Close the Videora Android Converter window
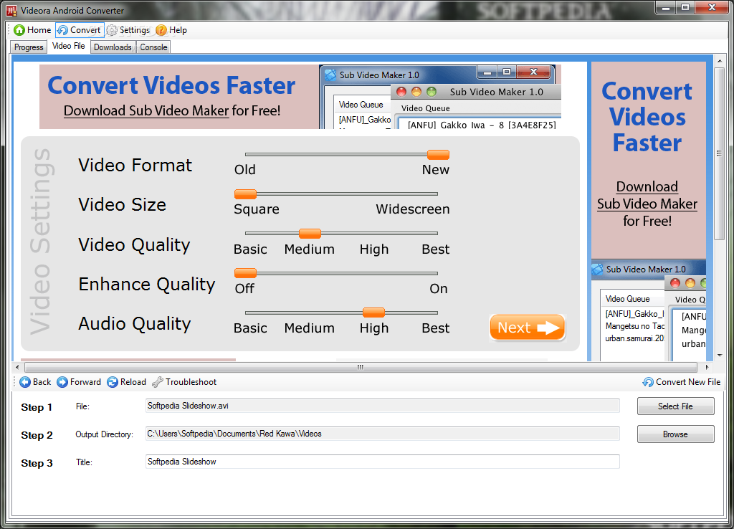Viewport: 734px width, 529px height. [x=712, y=7]
